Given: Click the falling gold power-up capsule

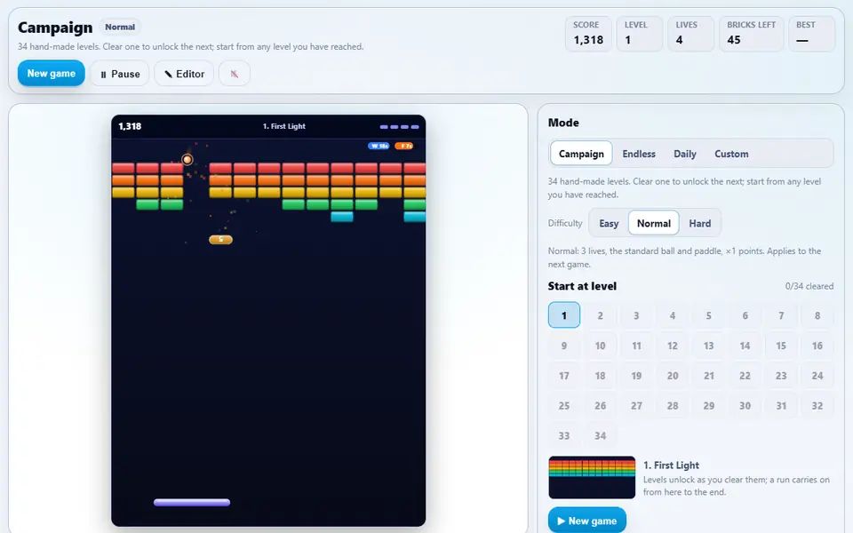Looking at the screenshot, I should point(220,239).
